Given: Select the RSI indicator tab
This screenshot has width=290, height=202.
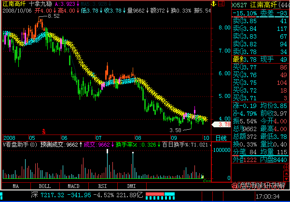Looking at the screenshot, I should coord(103,186).
